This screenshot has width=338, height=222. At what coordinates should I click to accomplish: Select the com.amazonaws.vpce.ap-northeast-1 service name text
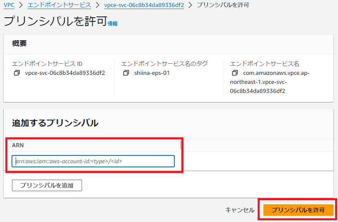[x=270, y=82]
